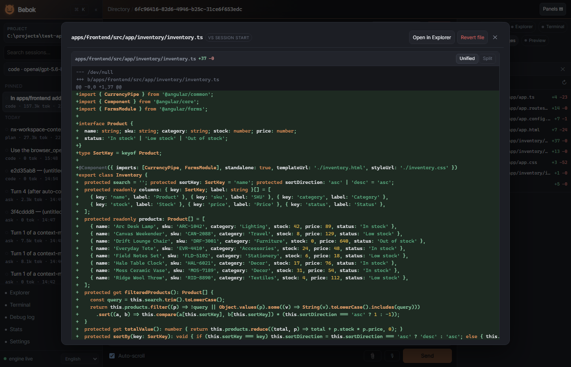Image resolution: width=571 pixels, height=367 pixels.
Task: Refresh the changed files list
Action: pos(564,82)
